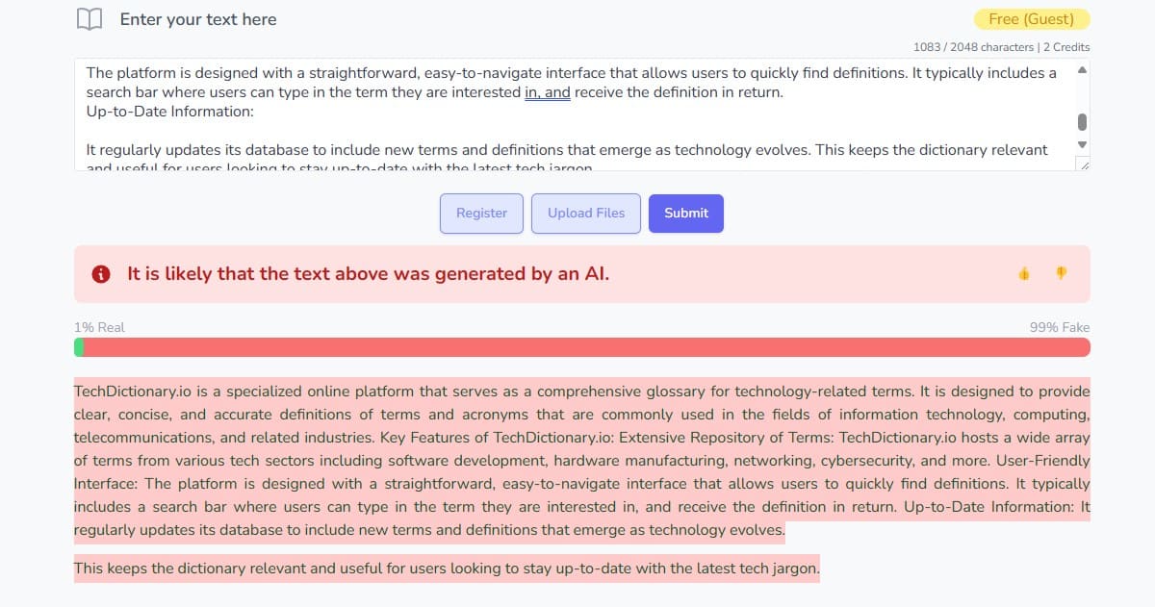Click the highlighted paragraph starting "This keeps the dictionary"
This screenshot has width=1155, height=607.
coord(447,569)
